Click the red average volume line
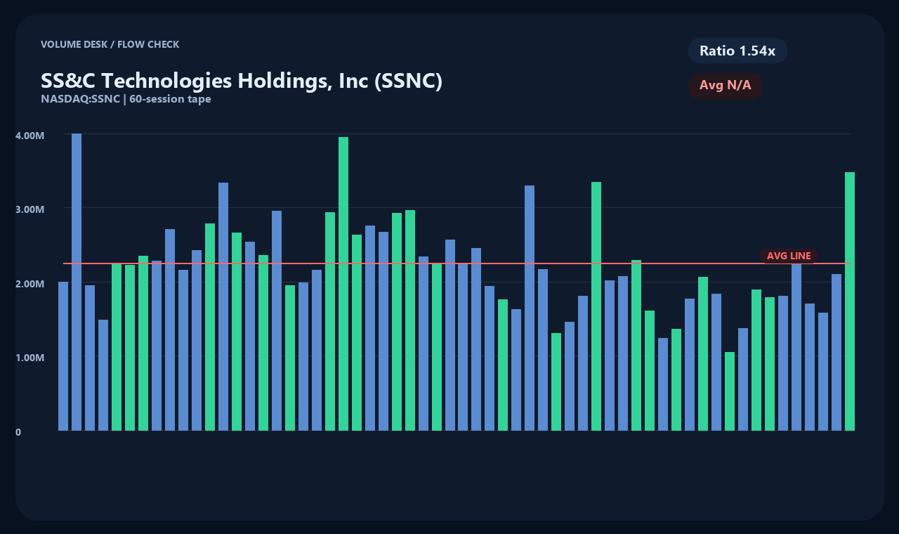The width and height of the screenshot is (899, 534). tap(457, 263)
